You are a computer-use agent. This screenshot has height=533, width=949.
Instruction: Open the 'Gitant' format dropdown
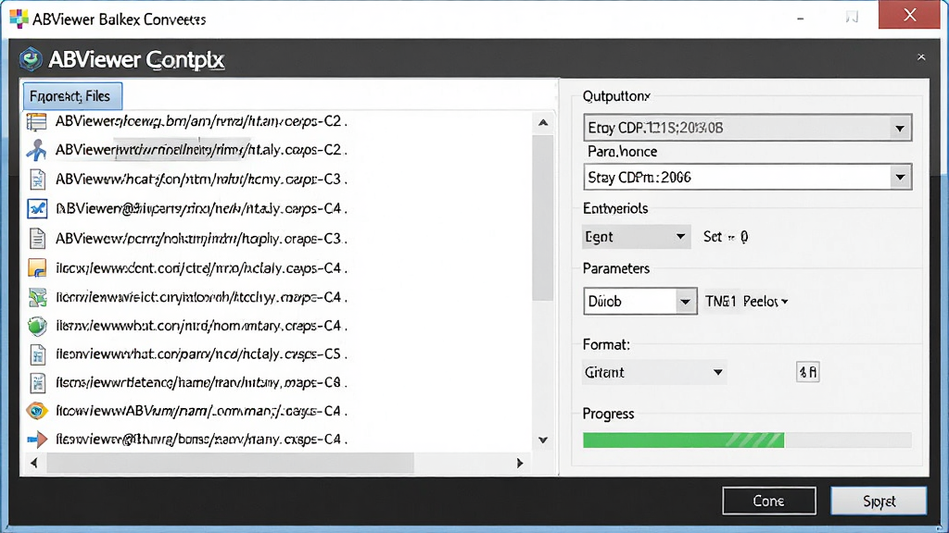tap(653, 372)
